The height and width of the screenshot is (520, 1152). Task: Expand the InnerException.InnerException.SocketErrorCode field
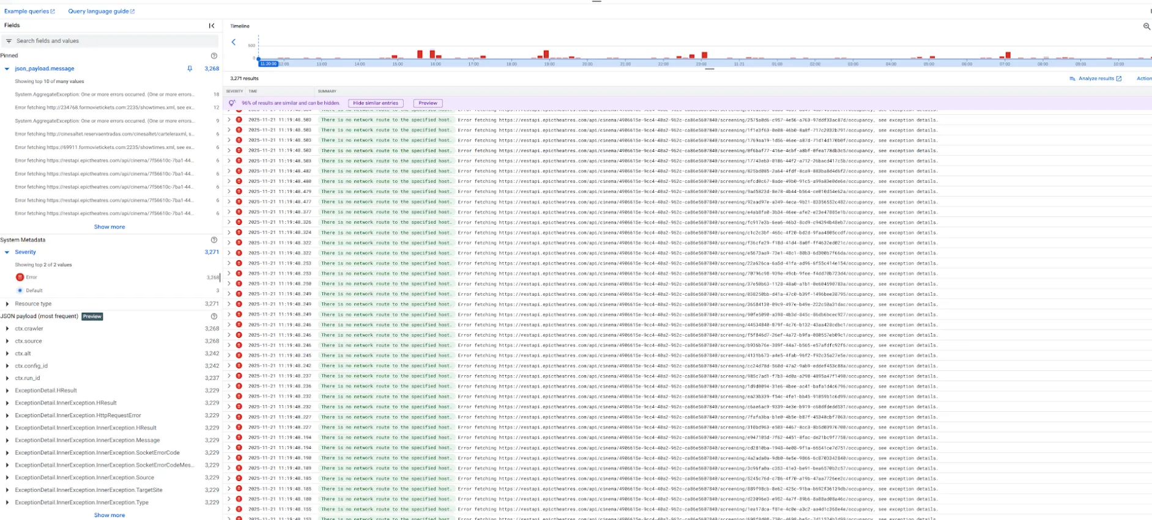(x=7, y=453)
